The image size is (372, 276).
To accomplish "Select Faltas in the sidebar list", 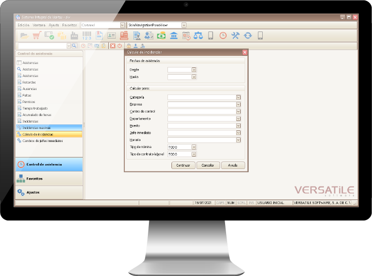I will (27, 95).
